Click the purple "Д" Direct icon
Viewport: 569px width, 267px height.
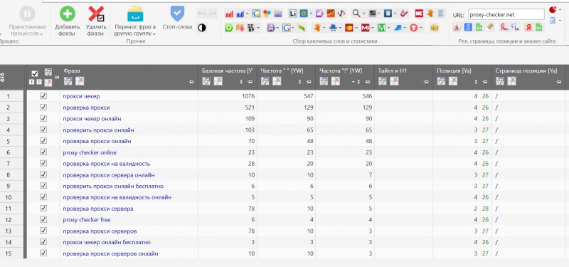[271, 28]
